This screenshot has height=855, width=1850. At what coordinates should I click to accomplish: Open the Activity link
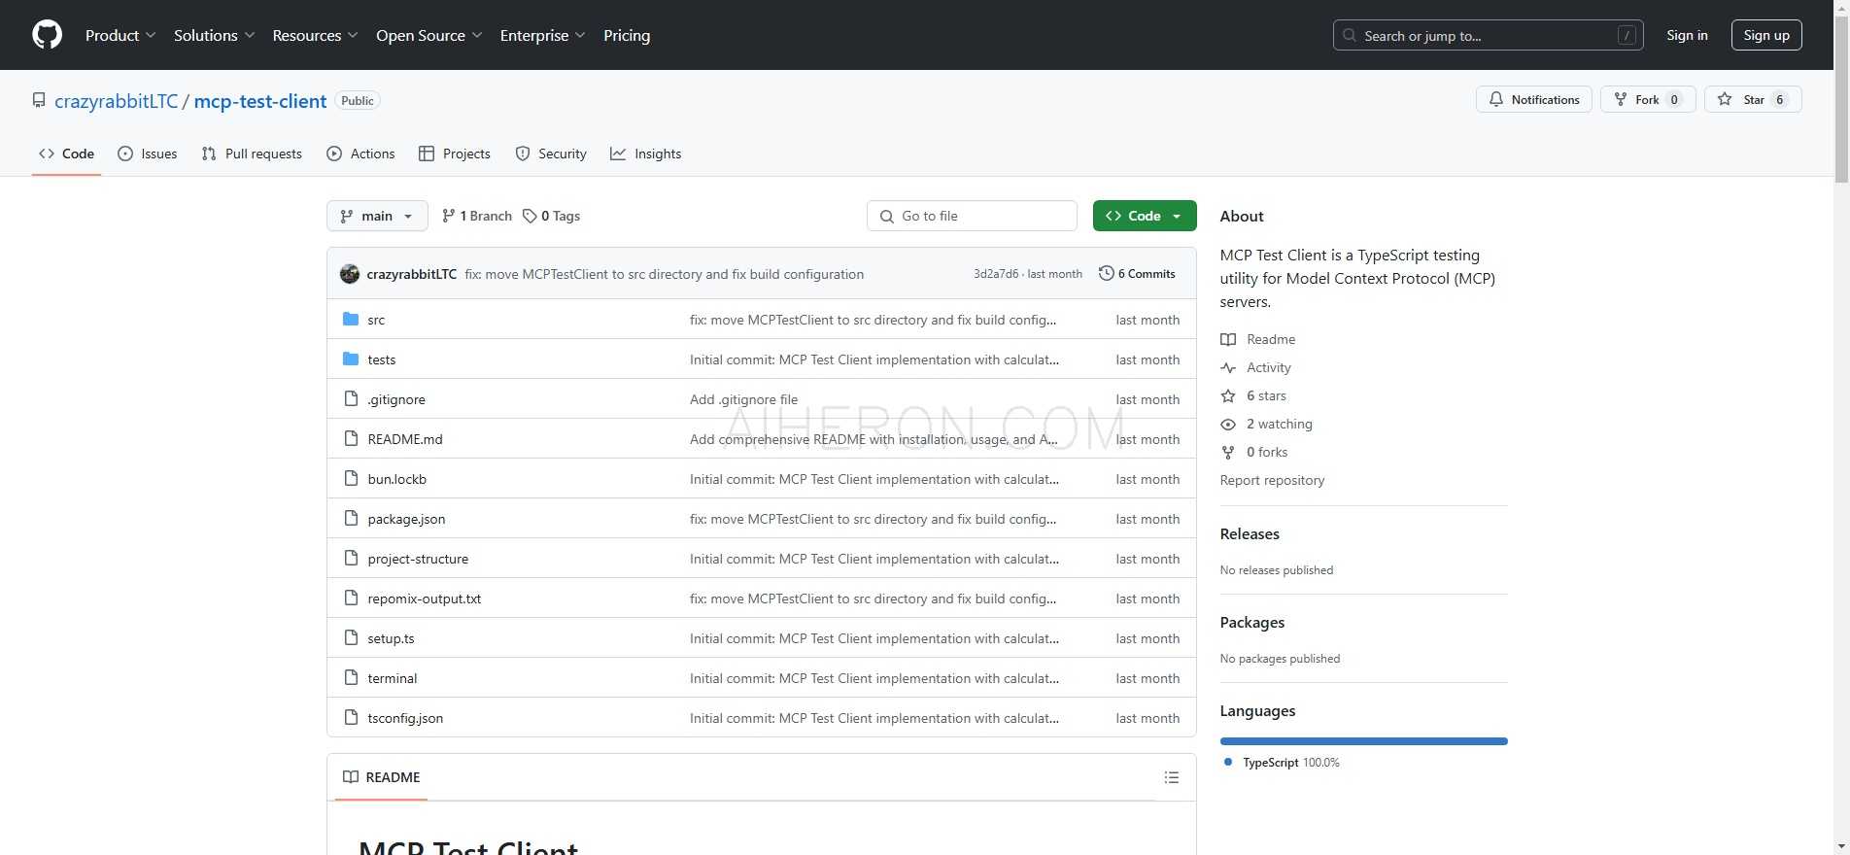point(1256,367)
